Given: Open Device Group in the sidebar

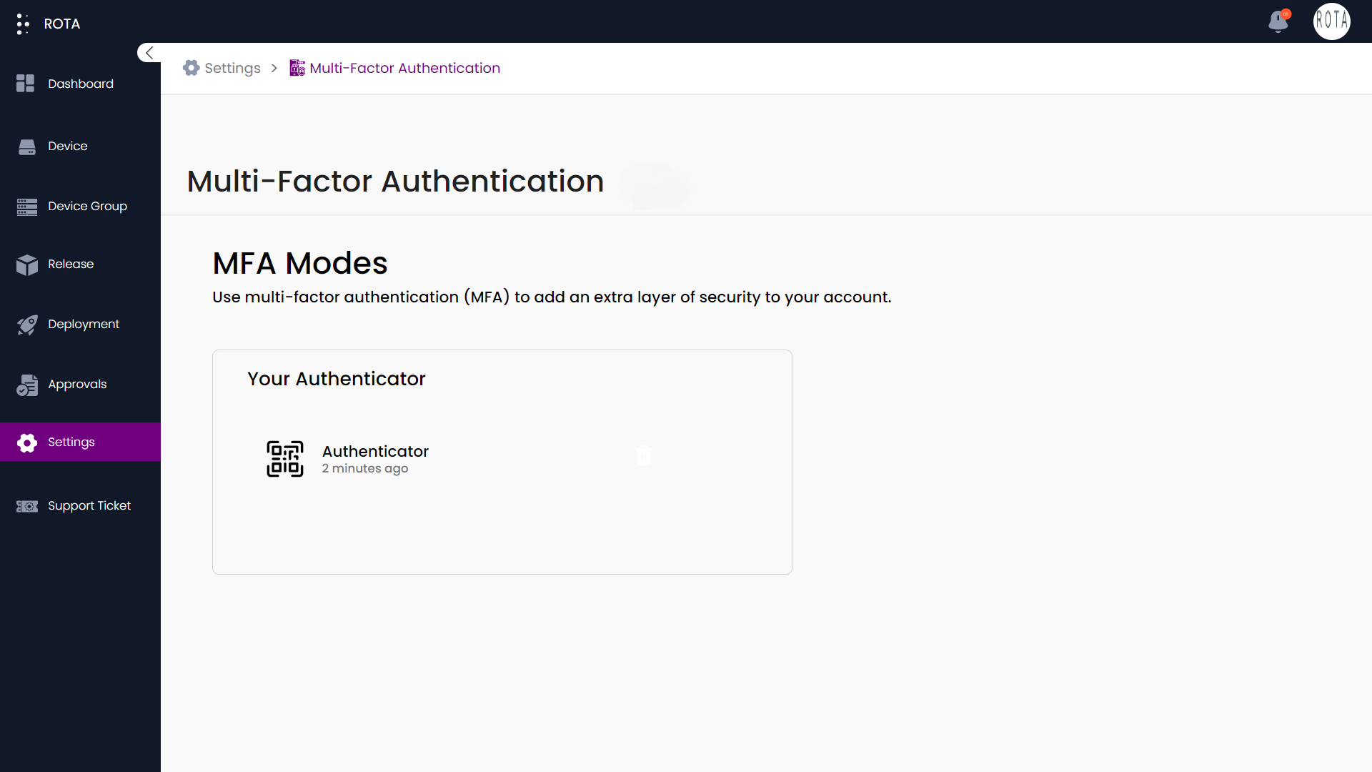Looking at the screenshot, I should [86, 206].
